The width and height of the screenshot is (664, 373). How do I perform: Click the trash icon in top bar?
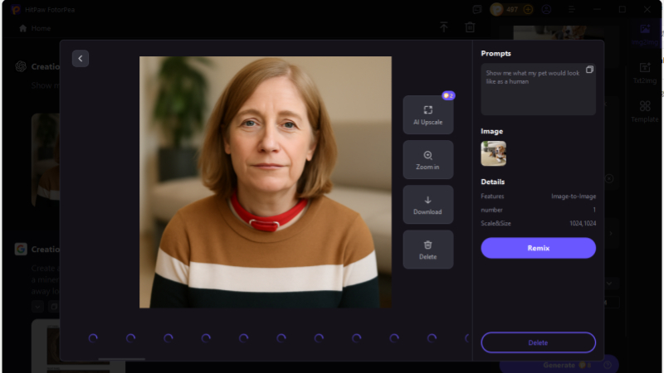point(470,27)
